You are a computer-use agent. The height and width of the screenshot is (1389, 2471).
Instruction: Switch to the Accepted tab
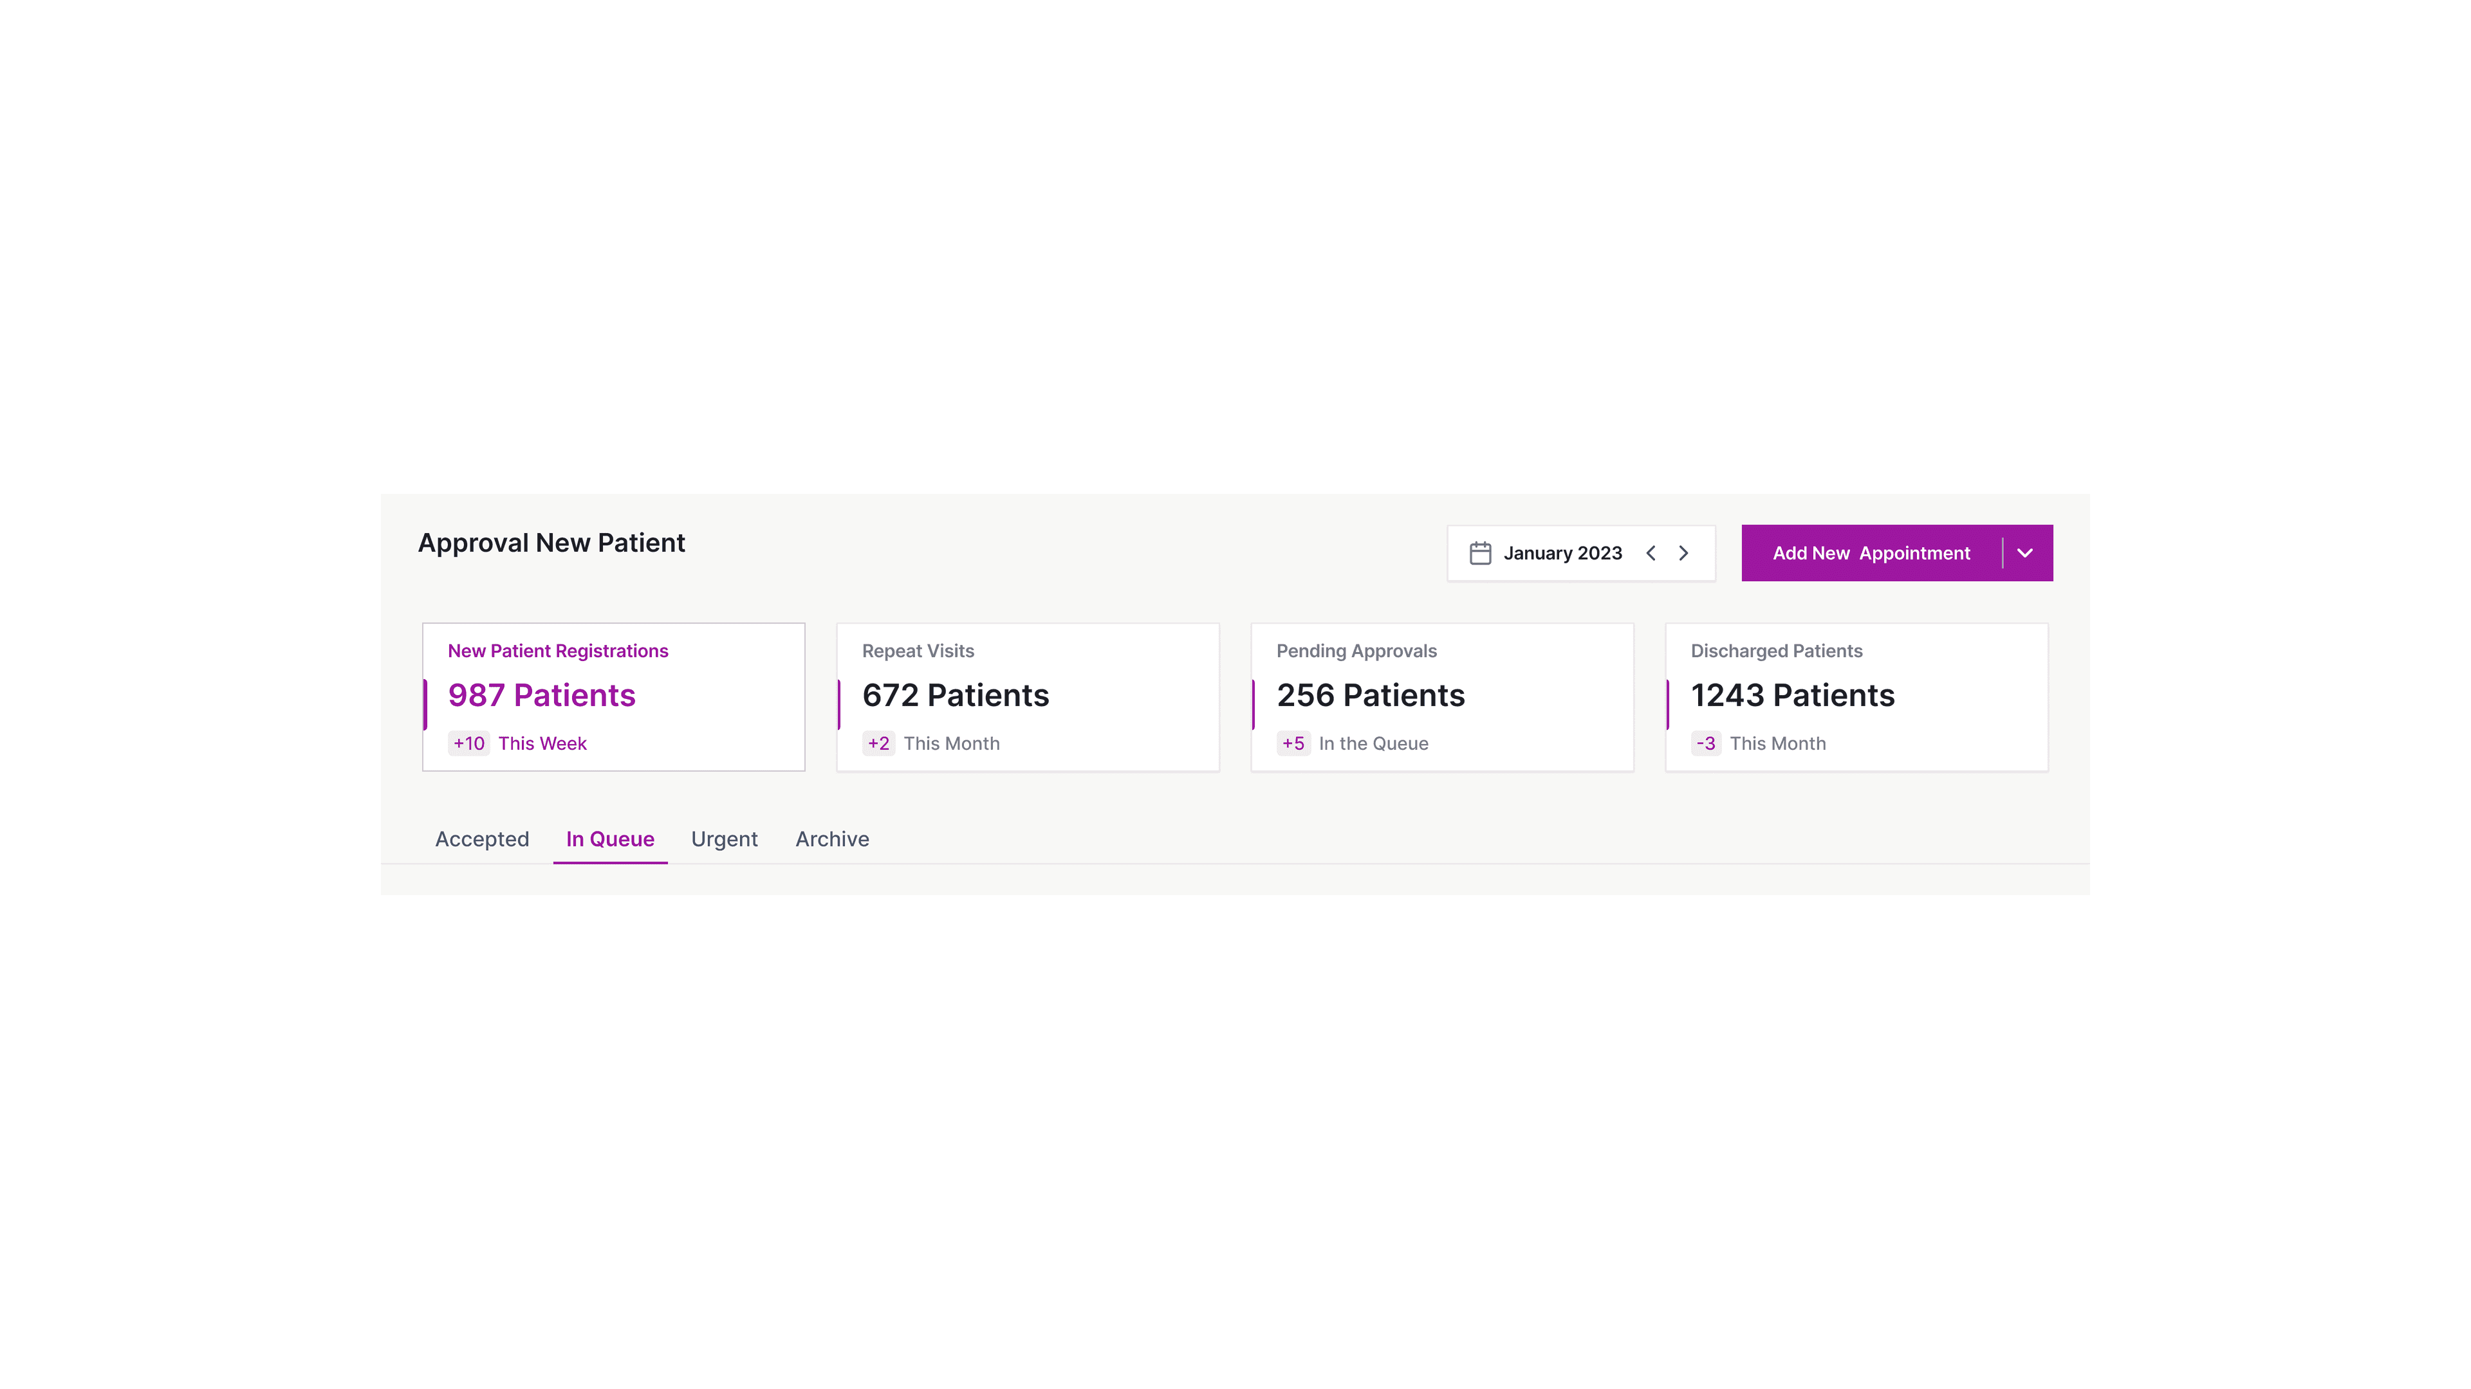coord(481,839)
